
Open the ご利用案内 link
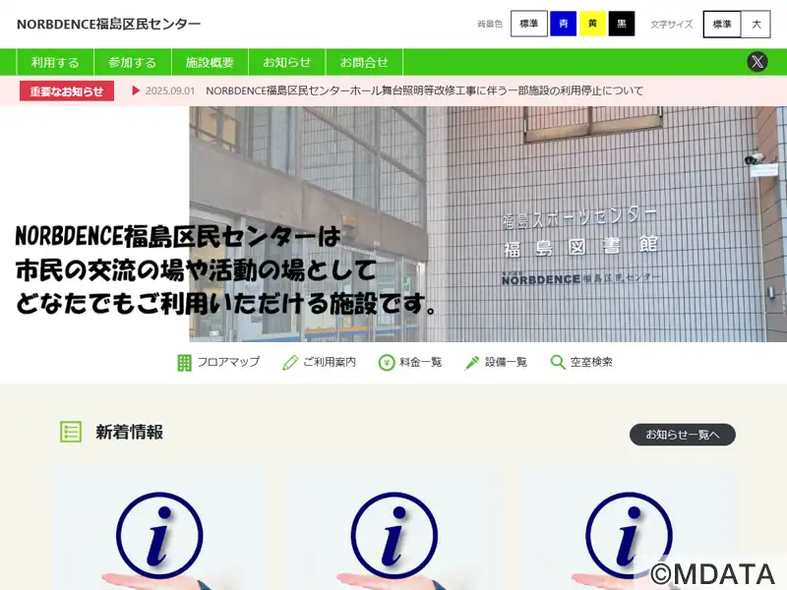(330, 362)
